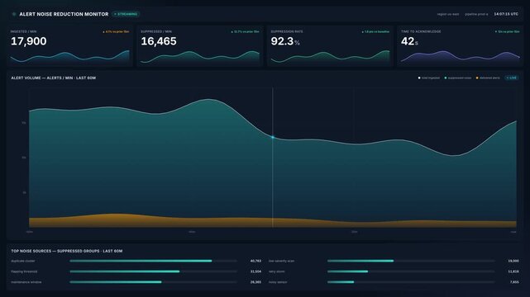Click the noisy sensor progress bar
This screenshot has width=530, height=297.
411,282
